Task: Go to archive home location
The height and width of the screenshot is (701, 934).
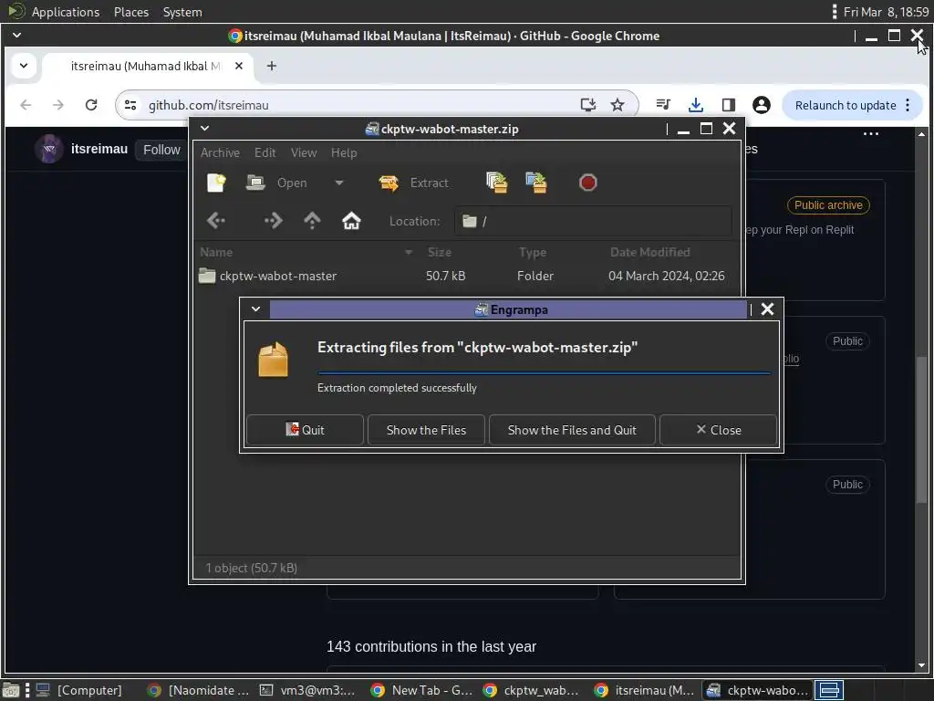Action: 351,221
